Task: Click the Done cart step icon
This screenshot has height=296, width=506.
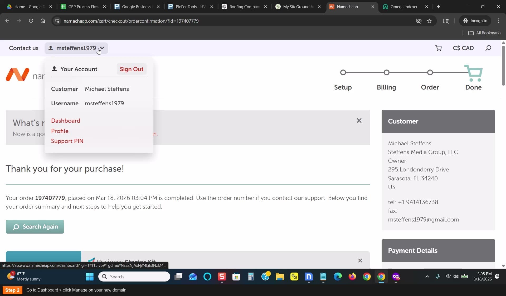Action: [x=474, y=73]
